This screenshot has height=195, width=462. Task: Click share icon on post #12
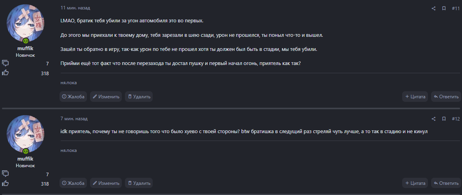(433, 119)
